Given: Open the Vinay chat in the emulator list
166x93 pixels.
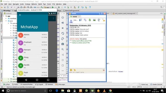Looking at the screenshot, I should 33,58.
